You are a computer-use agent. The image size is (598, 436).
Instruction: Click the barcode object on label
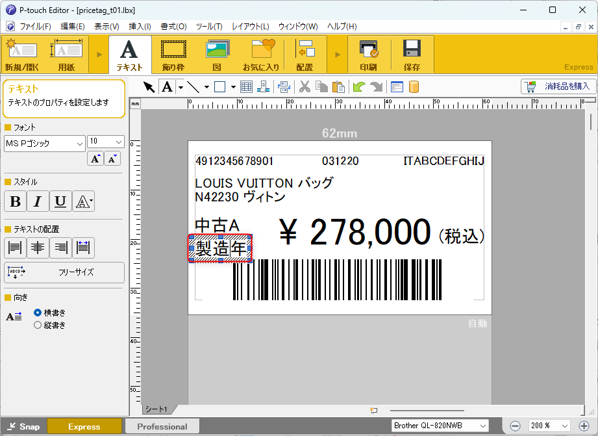pyautogui.click(x=337, y=280)
